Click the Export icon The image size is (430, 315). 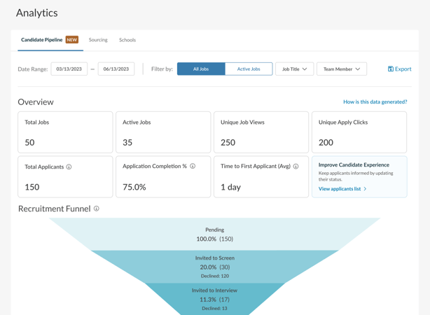coord(391,69)
